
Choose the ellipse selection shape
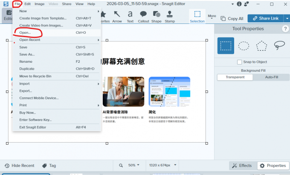(244, 46)
